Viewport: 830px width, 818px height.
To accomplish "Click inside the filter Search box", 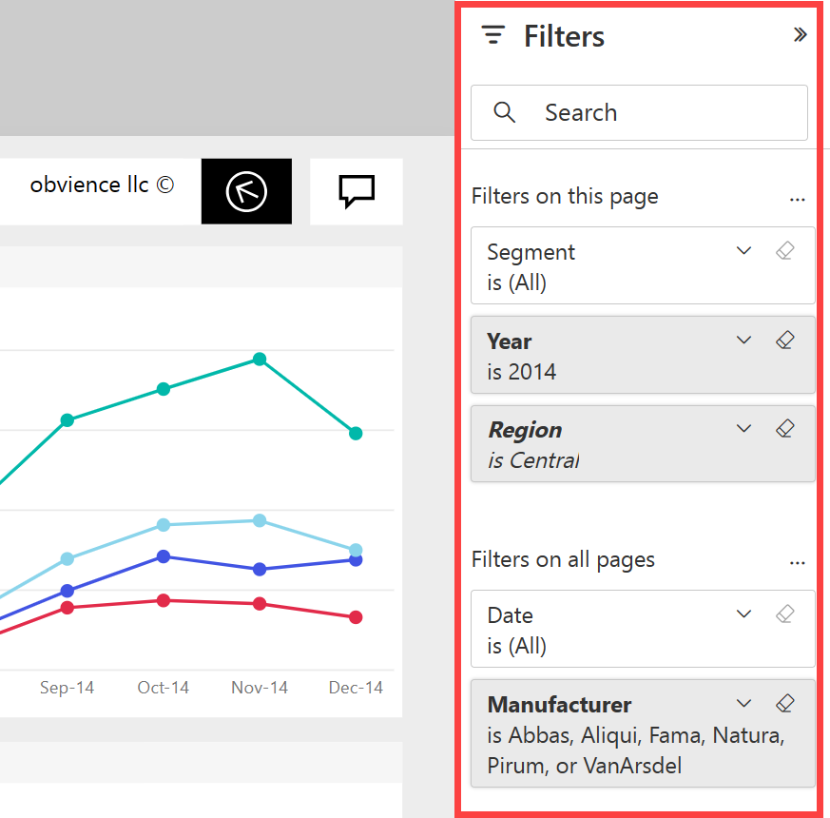I will pos(618,112).
